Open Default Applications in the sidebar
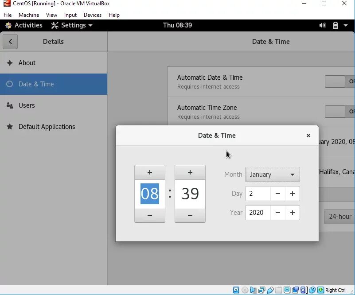This screenshot has height=295, width=355. (x=54, y=127)
